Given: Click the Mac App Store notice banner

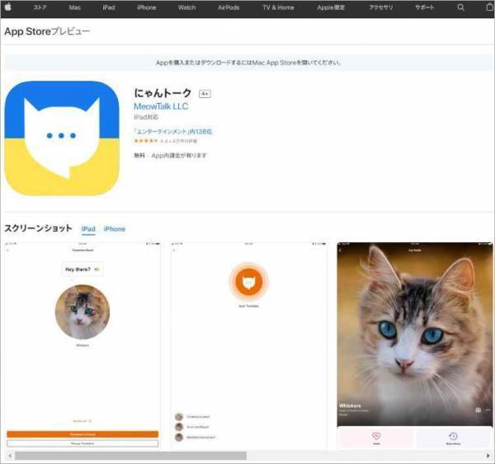Looking at the screenshot, I should [248, 63].
